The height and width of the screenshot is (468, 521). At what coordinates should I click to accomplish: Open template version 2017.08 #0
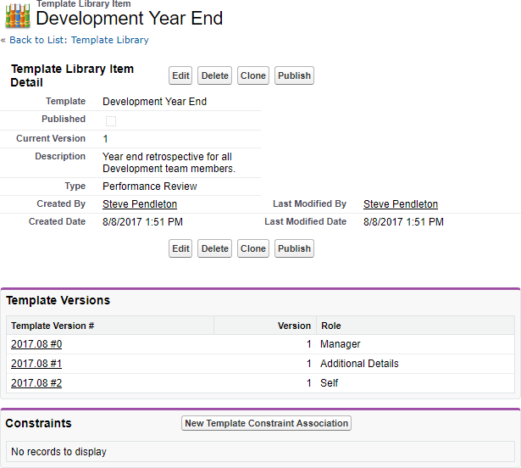coord(36,344)
